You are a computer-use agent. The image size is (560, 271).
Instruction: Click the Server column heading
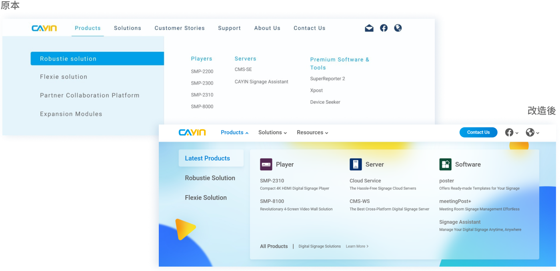[x=374, y=164]
